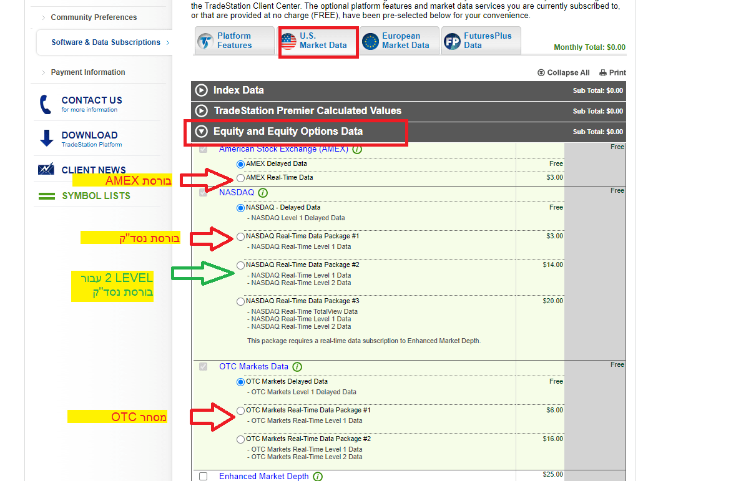Click the Client News icon
Image resolution: width=741 pixels, height=481 pixels.
tap(46, 170)
